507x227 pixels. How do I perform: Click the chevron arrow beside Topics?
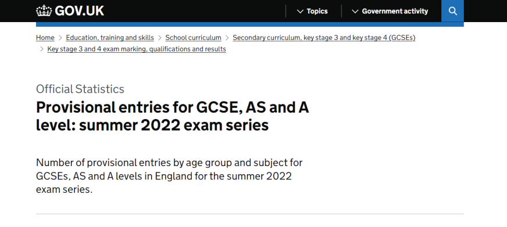tap(300, 11)
